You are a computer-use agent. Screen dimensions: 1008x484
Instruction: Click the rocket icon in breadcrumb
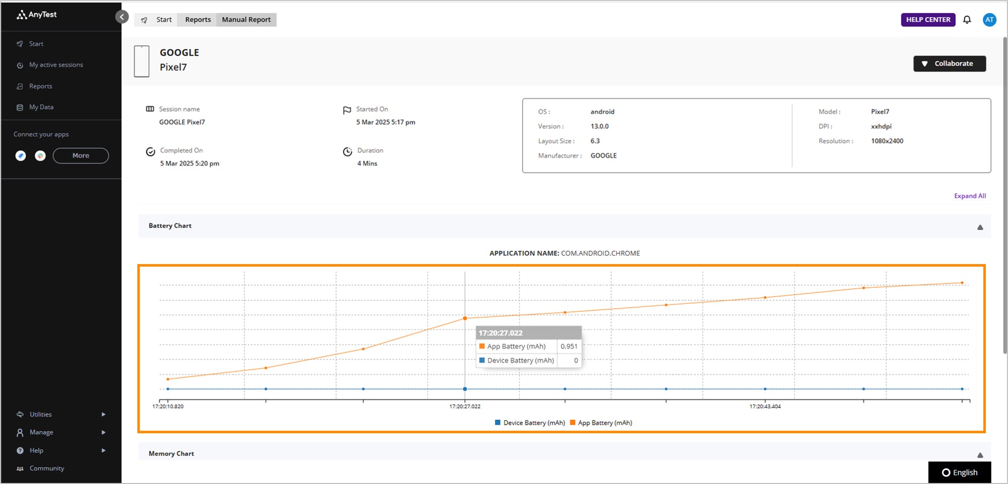click(144, 20)
